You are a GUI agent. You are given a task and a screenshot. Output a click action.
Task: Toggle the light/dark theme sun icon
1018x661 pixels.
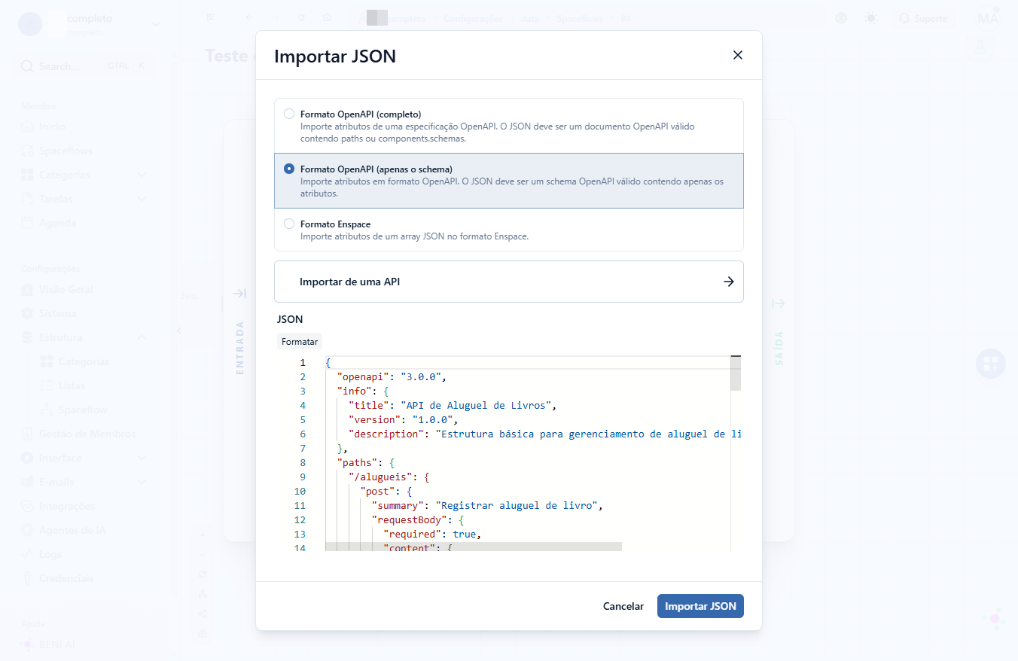[x=870, y=18]
